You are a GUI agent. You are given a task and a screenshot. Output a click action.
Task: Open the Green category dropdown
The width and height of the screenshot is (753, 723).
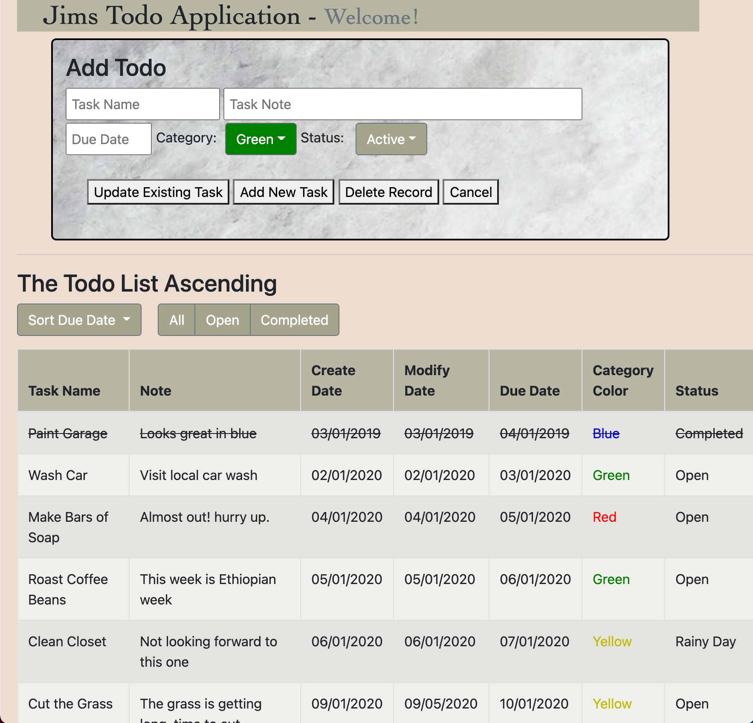260,139
